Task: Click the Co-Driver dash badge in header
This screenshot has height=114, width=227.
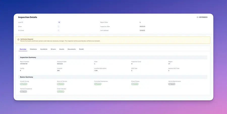Action: click(x=59, y=31)
